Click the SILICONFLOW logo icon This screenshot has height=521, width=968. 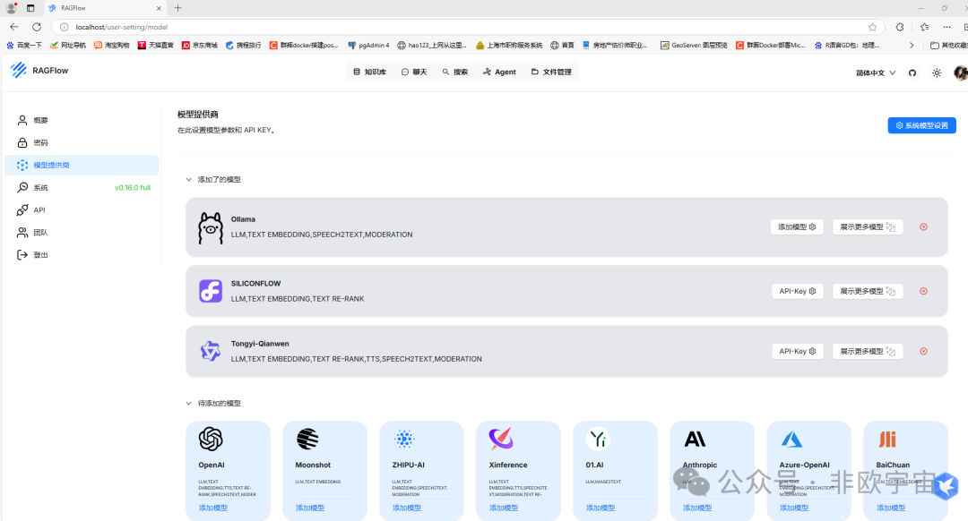[211, 291]
